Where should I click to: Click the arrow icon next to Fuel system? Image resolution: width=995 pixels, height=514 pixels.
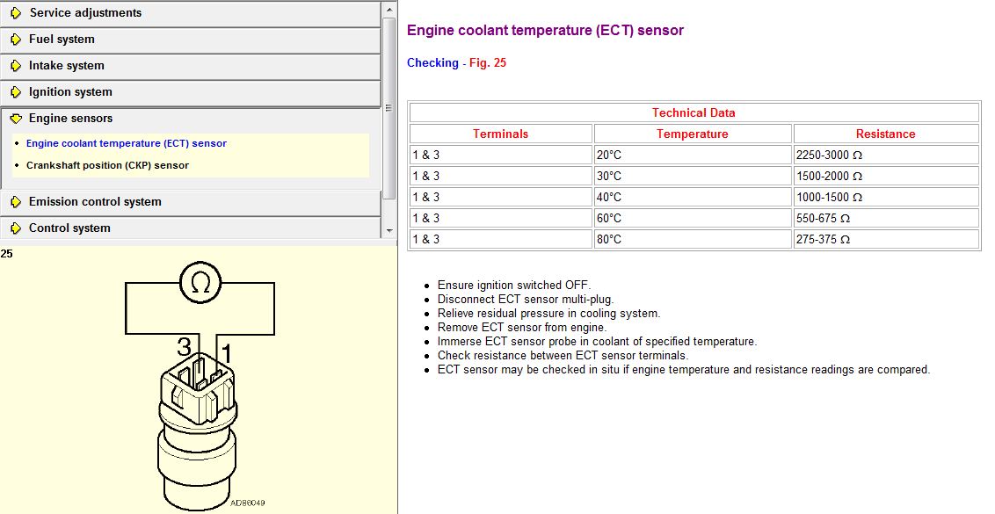click(16, 40)
